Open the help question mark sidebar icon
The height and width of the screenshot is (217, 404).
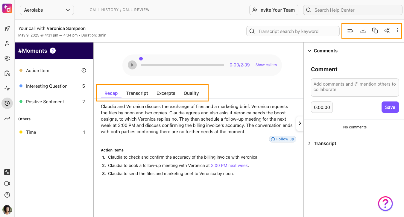point(7,195)
